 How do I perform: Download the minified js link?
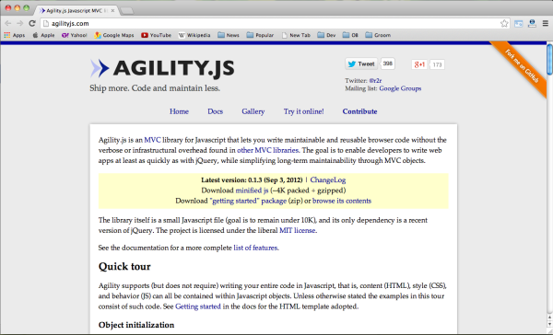(x=252, y=191)
